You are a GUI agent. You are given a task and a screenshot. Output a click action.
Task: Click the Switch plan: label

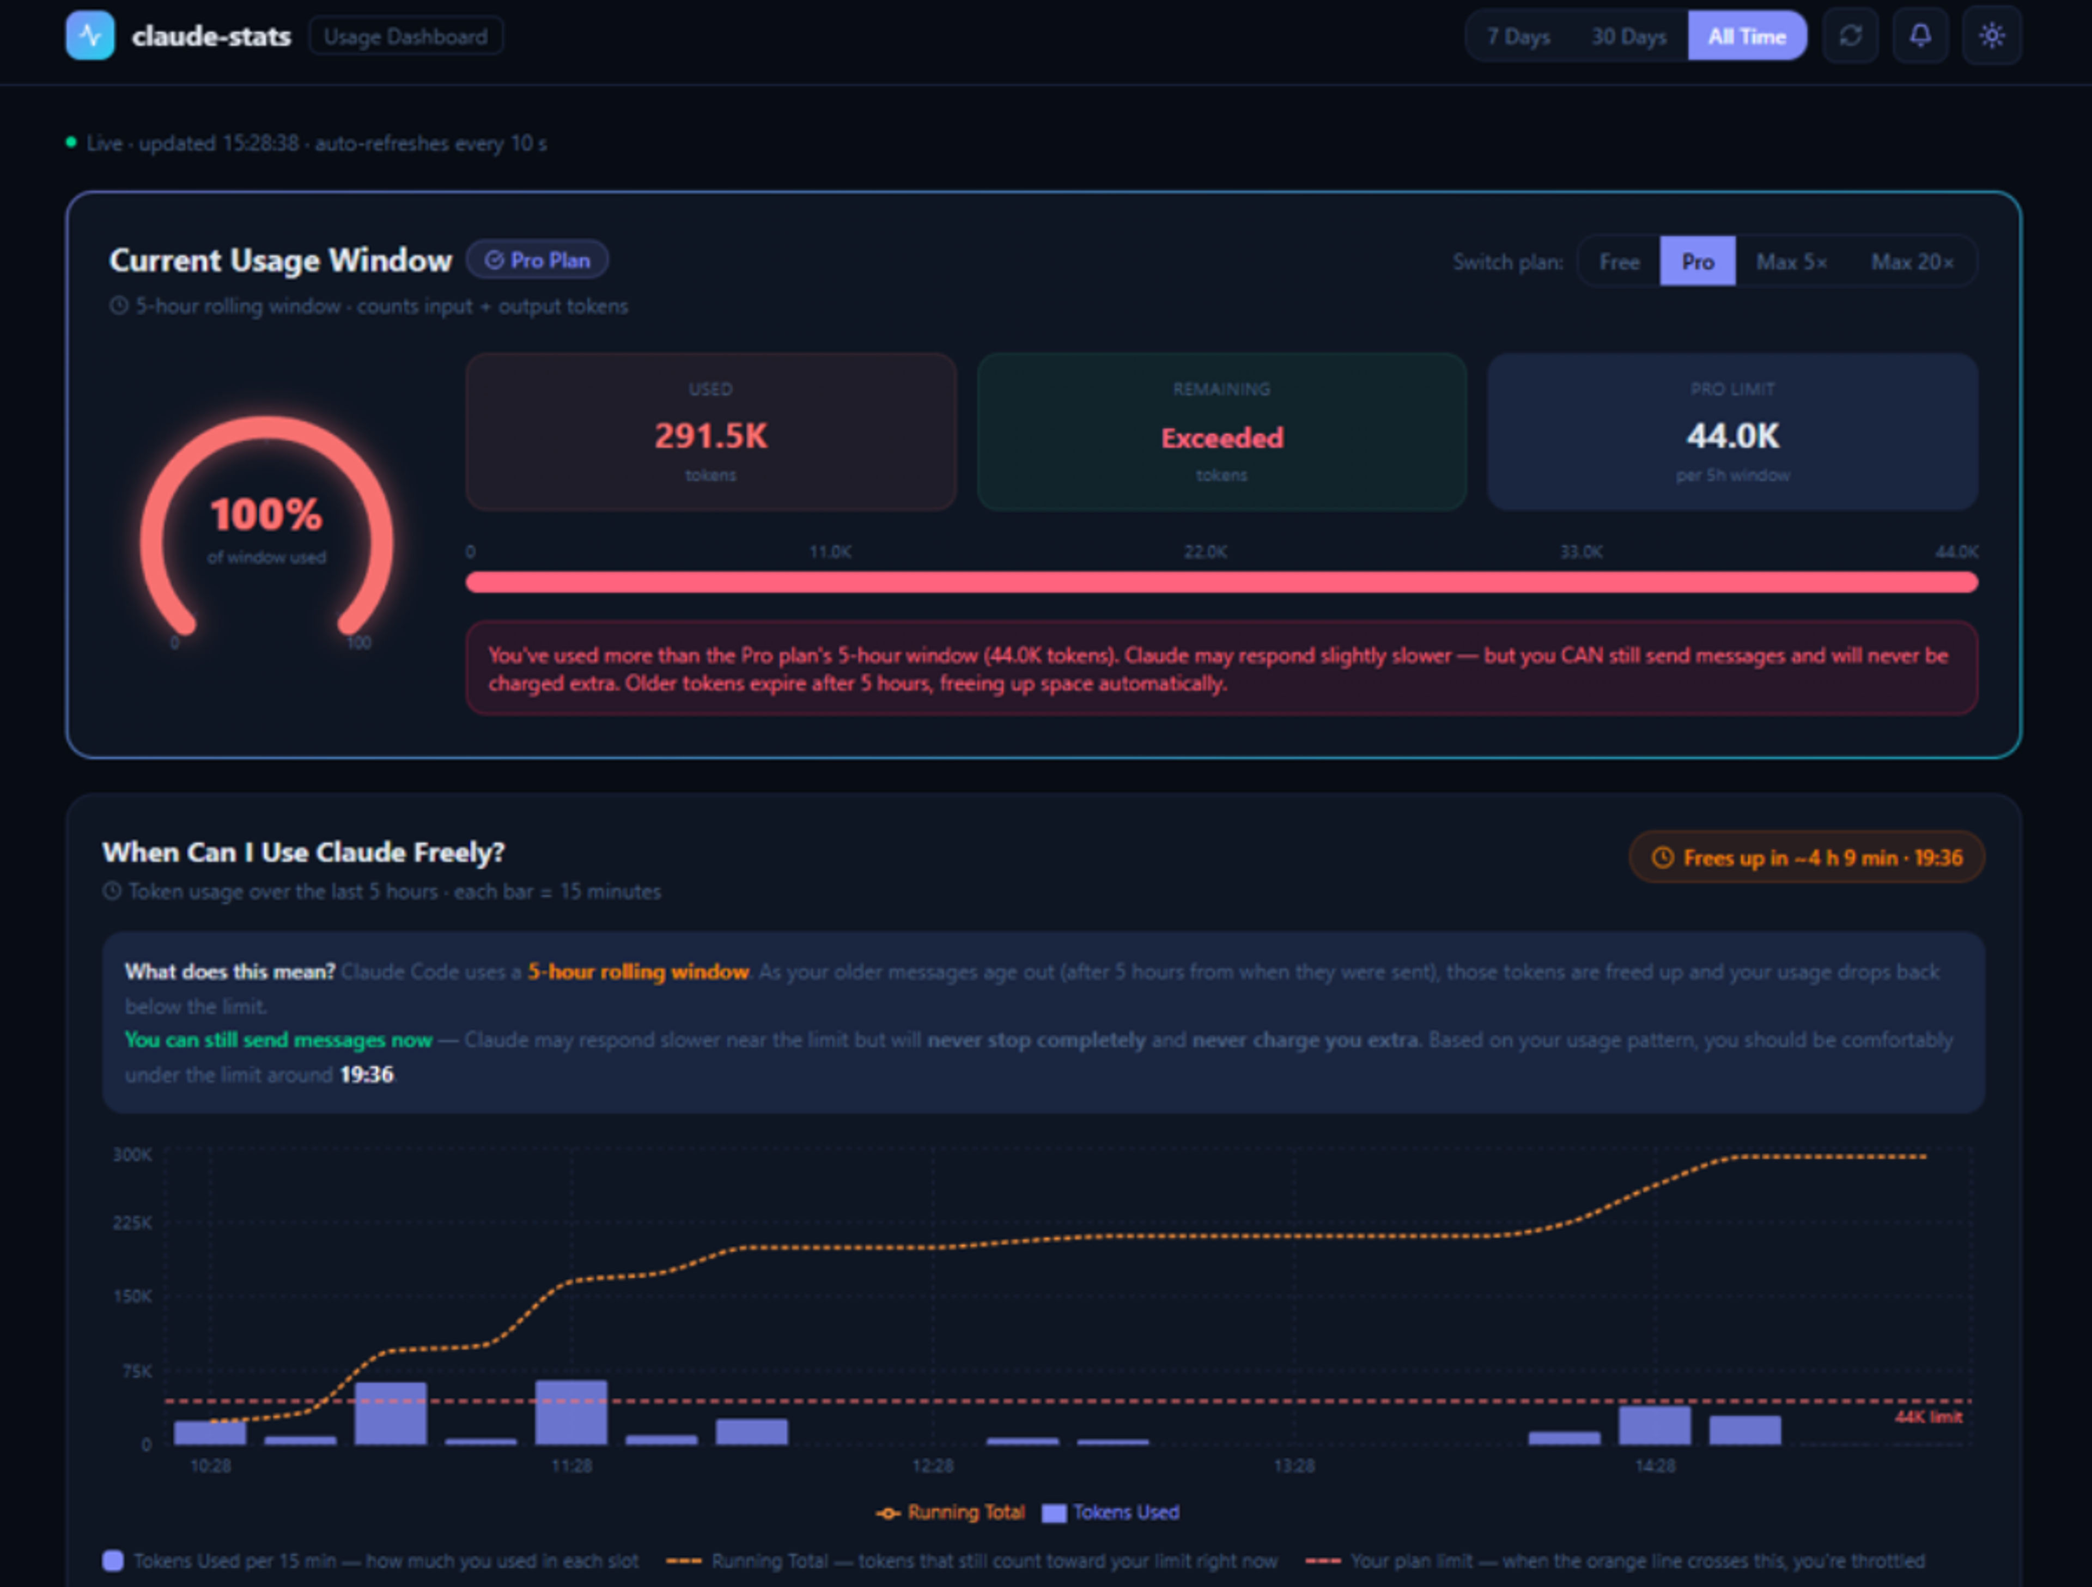(1507, 262)
